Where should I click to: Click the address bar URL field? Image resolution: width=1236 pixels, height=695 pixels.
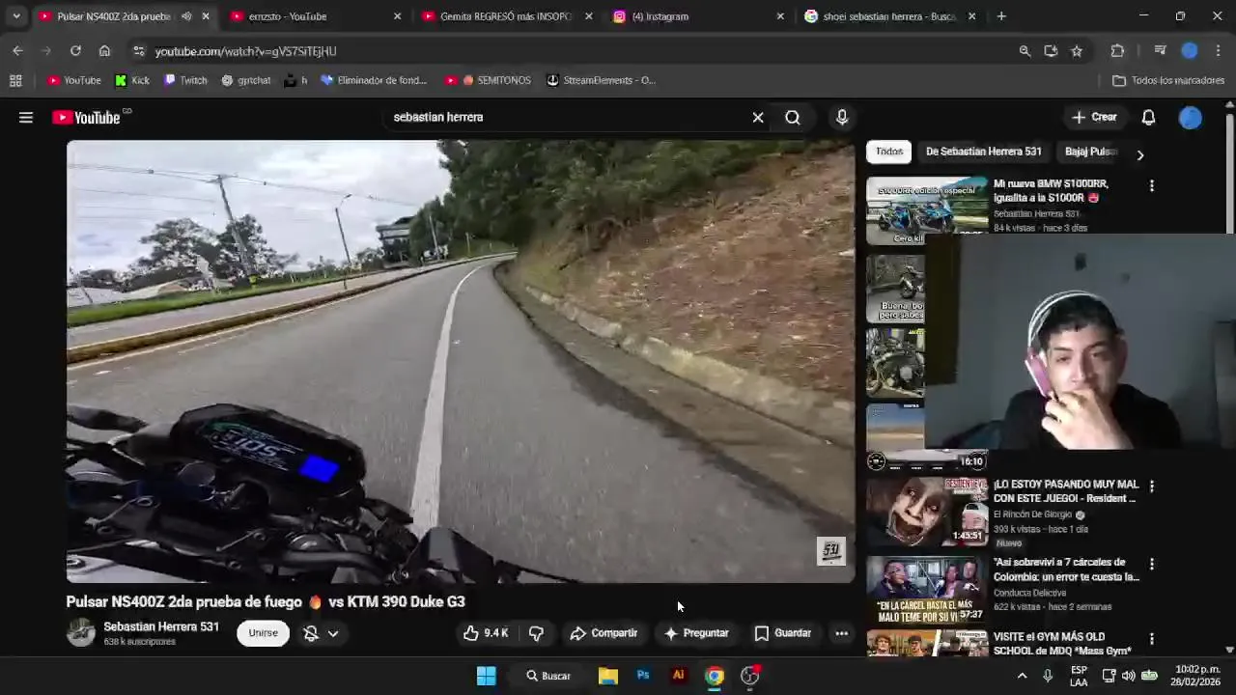click(579, 51)
